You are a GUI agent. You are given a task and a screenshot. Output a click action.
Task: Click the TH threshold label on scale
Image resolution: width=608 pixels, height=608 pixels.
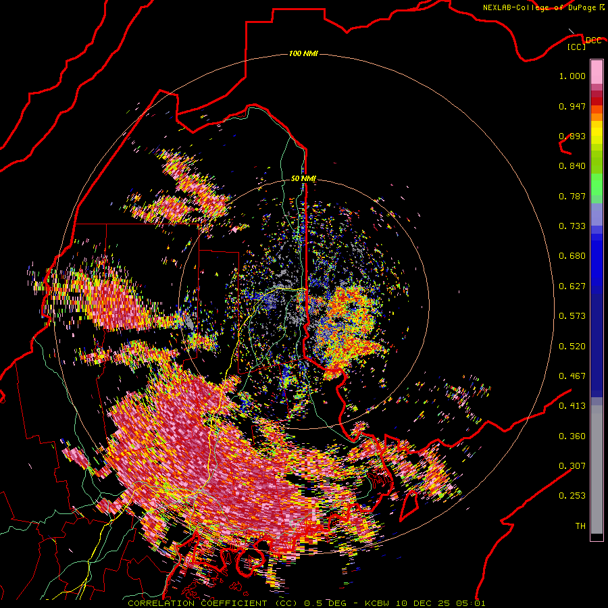tap(580, 526)
